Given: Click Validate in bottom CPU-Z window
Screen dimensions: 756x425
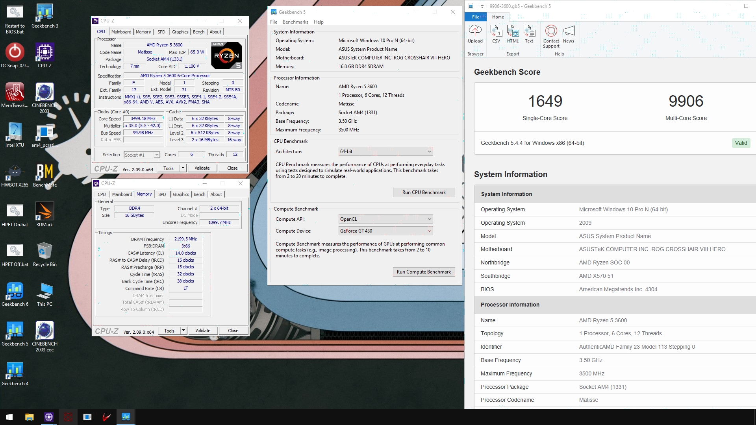Looking at the screenshot, I should pos(203,331).
